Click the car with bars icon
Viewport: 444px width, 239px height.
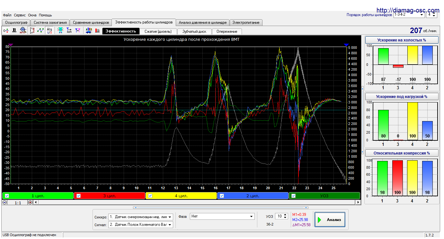[x=89, y=31]
